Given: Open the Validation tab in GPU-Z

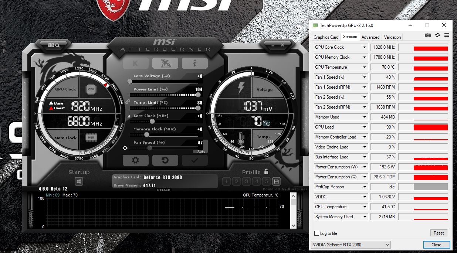Looking at the screenshot, I should (392, 37).
